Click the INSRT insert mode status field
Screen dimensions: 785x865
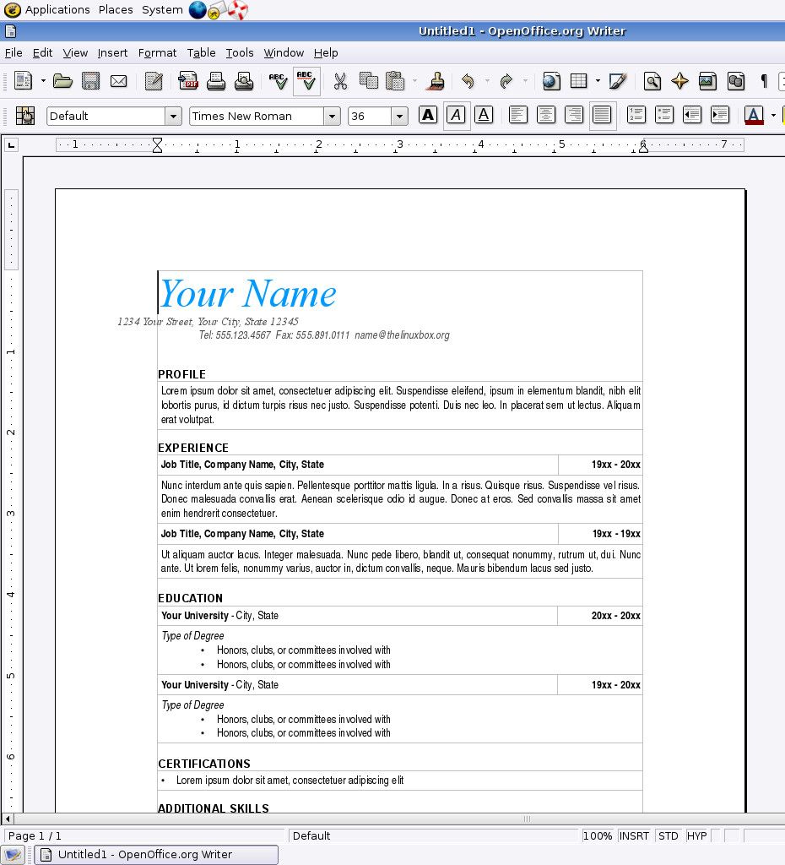pyautogui.click(x=634, y=835)
